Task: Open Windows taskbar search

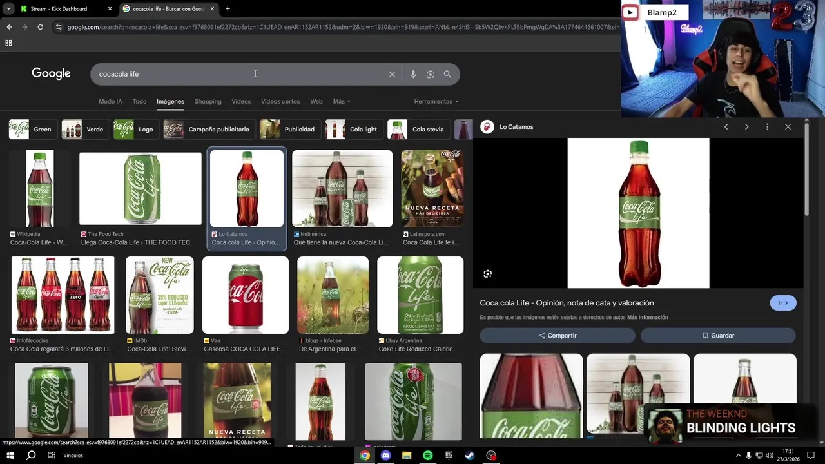Action: [x=31, y=455]
